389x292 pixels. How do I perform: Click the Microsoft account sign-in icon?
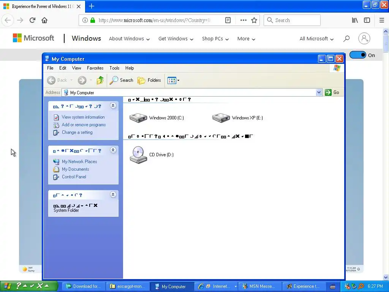(x=364, y=38)
